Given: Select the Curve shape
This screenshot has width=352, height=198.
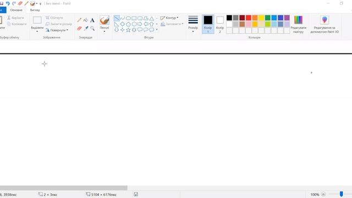Looking at the screenshot, I should point(122,18).
